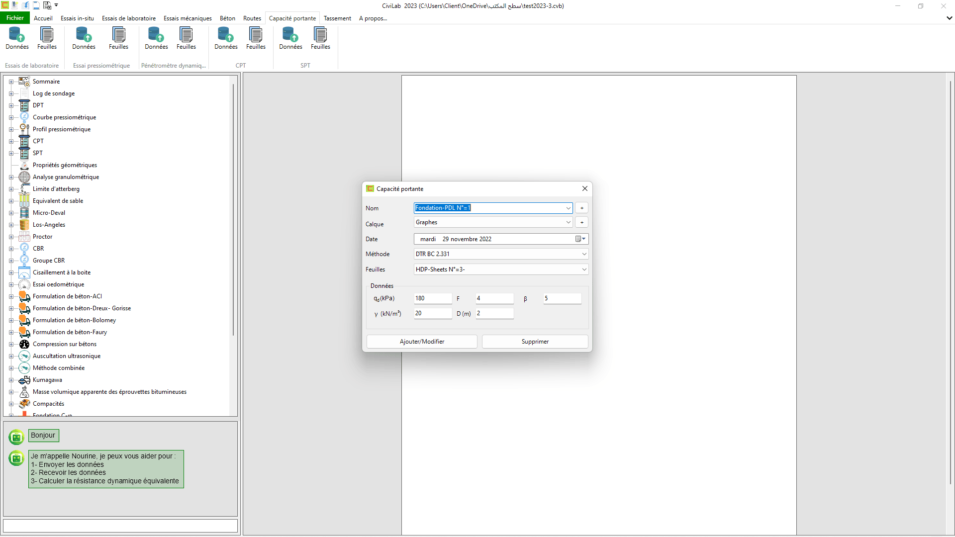Open Données for Essais de laboratoire group
Image resolution: width=955 pixels, height=537 pixels.
[x=17, y=38]
